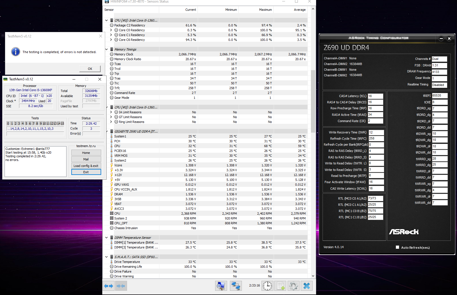Click the networked computers icon in HWiNFO toolbar
The width and height of the screenshot is (457, 295).
coord(236,286)
